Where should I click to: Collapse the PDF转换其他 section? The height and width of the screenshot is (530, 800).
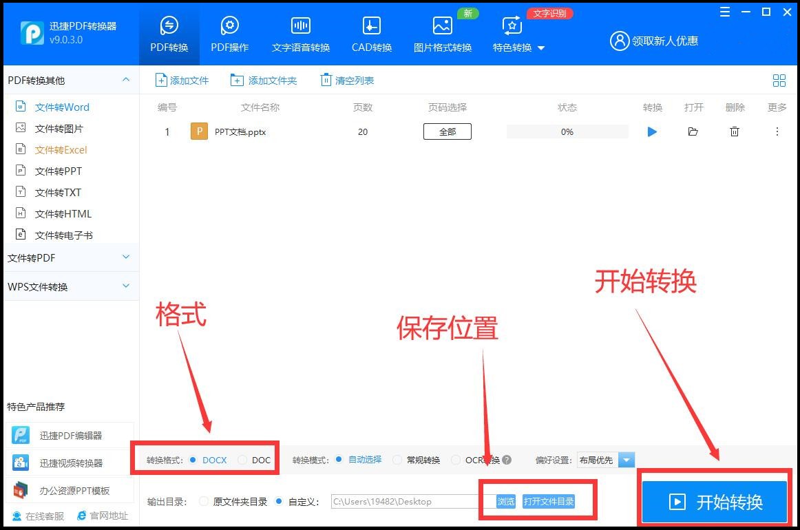pyautogui.click(x=126, y=80)
